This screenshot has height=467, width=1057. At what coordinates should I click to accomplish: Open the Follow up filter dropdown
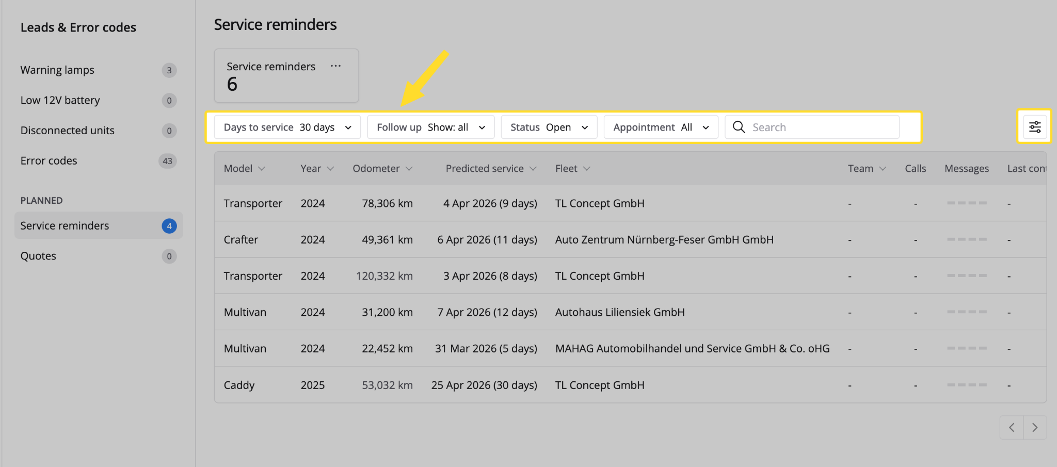431,127
